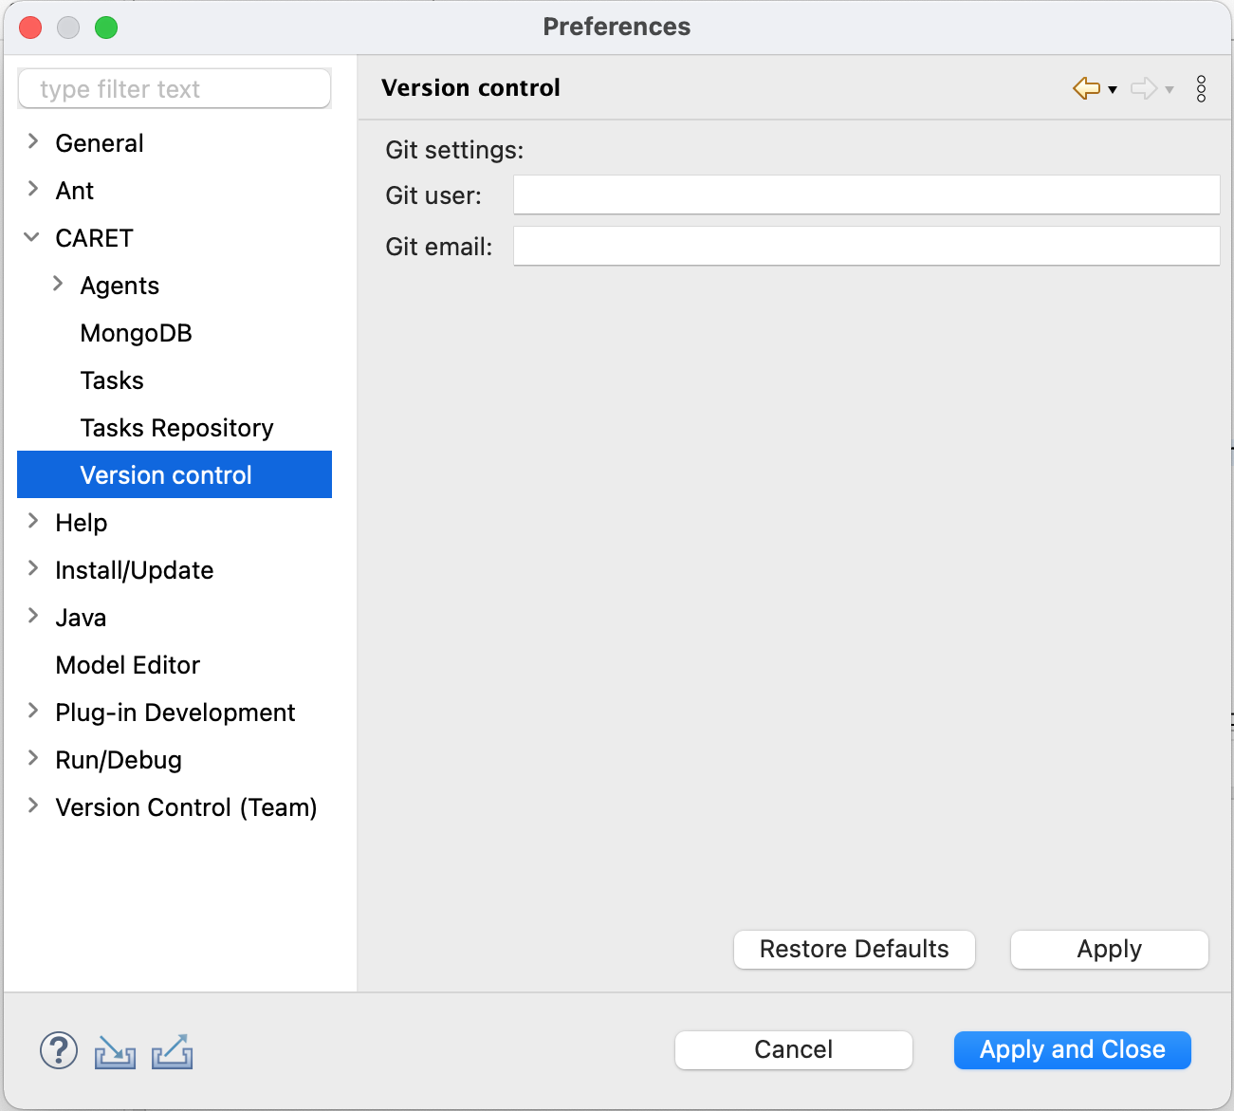The width and height of the screenshot is (1234, 1111).
Task: Click the forward navigation arrow icon
Action: click(x=1144, y=87)
